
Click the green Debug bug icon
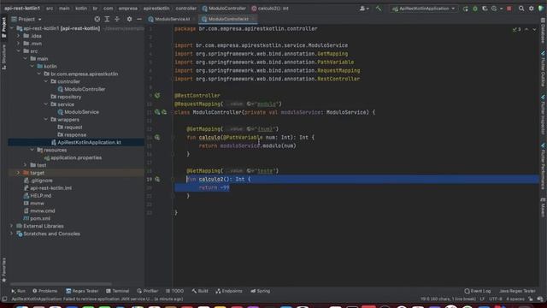click(x=475, y=9)
